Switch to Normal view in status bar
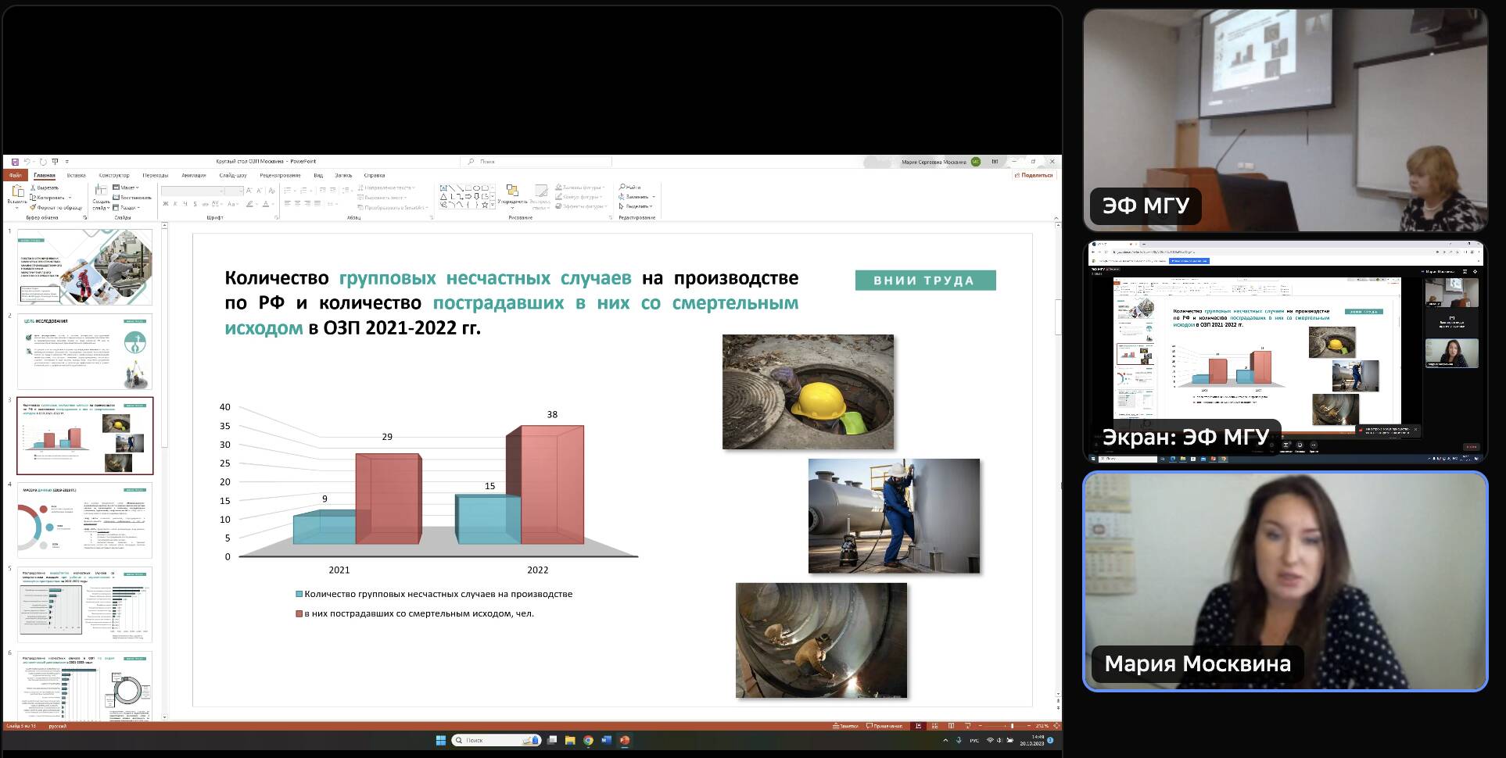Screen dimensions: 1506x758 coord(918,726)
